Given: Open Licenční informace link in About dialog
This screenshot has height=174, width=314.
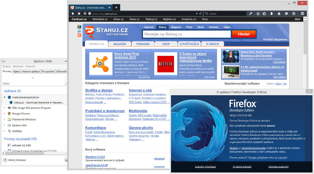Looking at the screenshot, I should 205,167.
